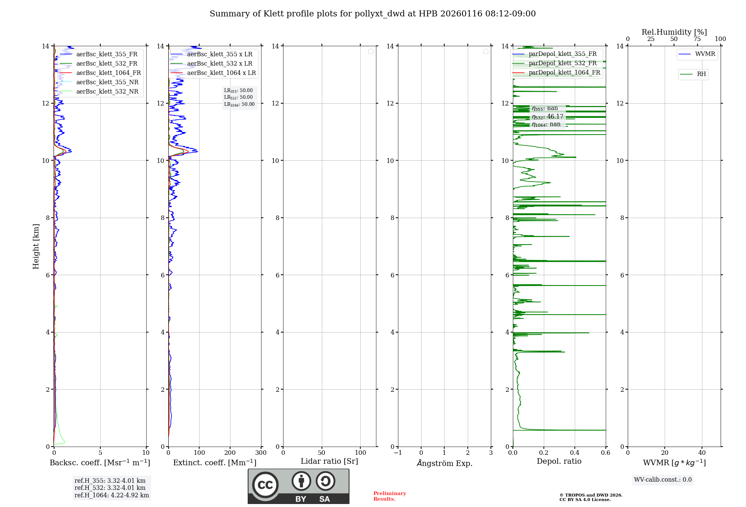The image size is (746, 507).
Task: Click the ref.H_1064 reference height text
Action: coord(112,495)
